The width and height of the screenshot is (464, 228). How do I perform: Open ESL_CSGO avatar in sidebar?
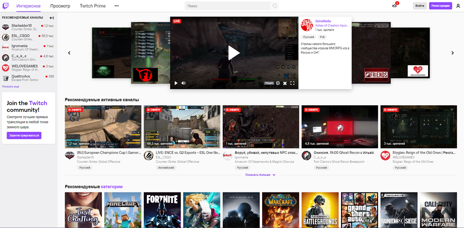click(5, 37)
